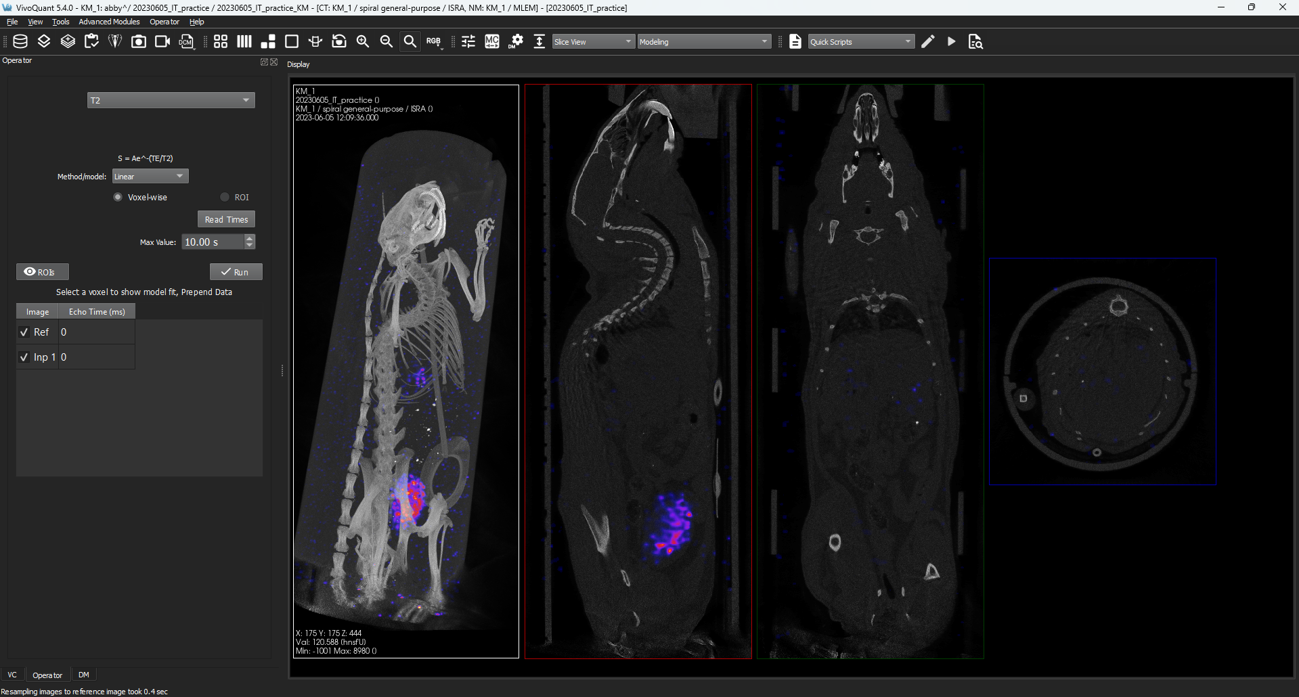This screenshot has height=697, width=1299.
Task: Click the RGB color mode icon
Action: [x=434, y=41]
